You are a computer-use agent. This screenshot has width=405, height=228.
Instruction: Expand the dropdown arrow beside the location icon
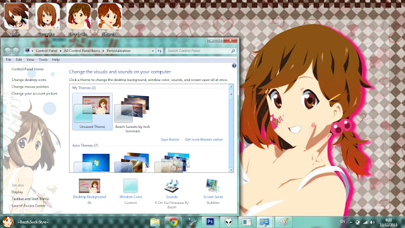[32, 51]
